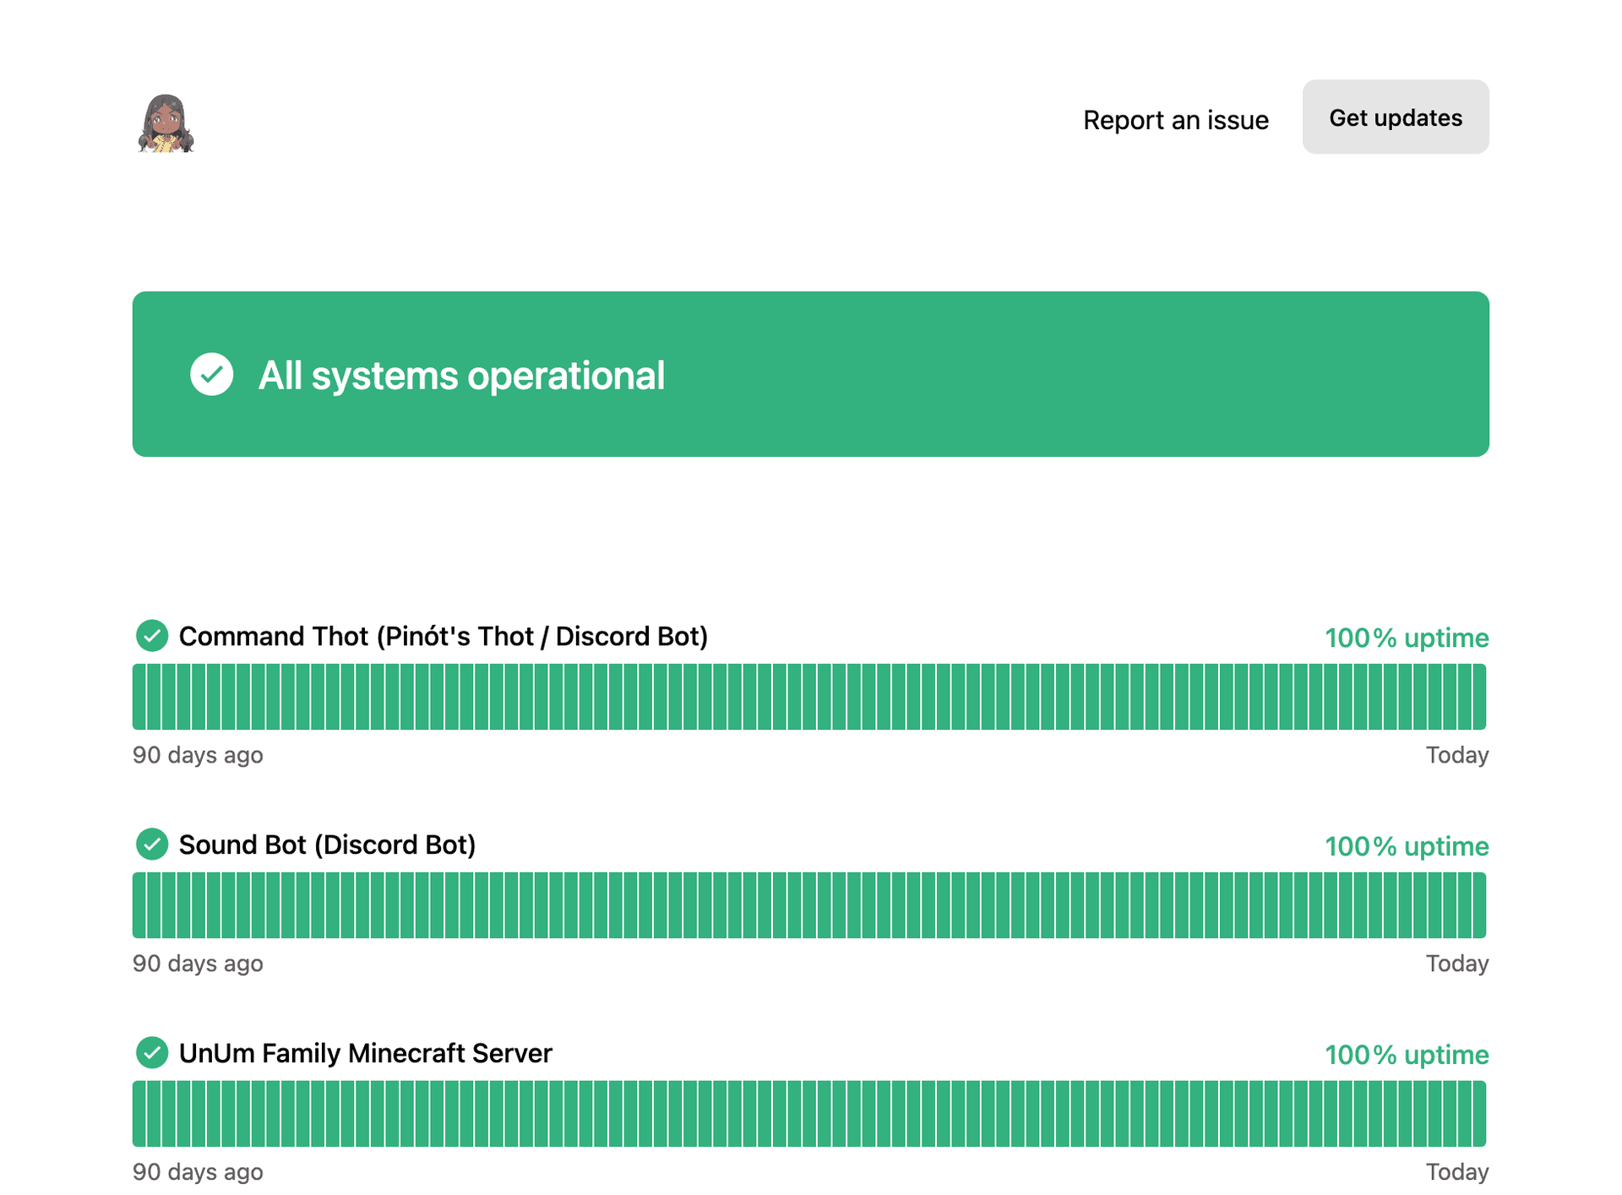
Task: Click the 100% uptime label for Command Thot
Action: (1406, 638)
